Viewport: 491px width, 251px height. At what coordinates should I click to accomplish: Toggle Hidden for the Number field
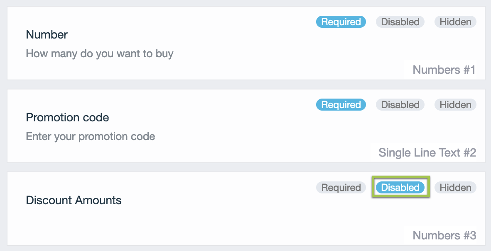[455, 22]
